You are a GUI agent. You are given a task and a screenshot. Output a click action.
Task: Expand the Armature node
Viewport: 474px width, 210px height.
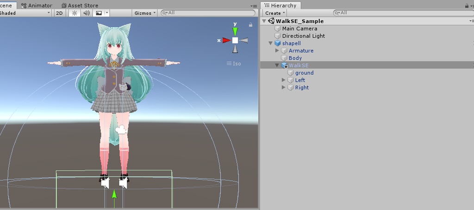(277, 51)
